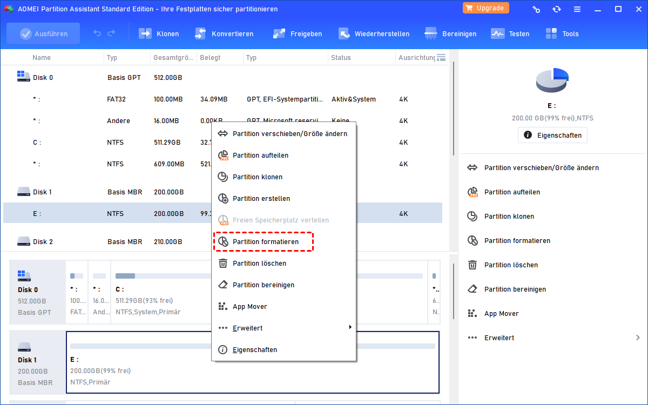This screenshot has width=648, height=405.
Task: Click the Eigenschaften button in right panel
Action: click(x=552, y=135)
